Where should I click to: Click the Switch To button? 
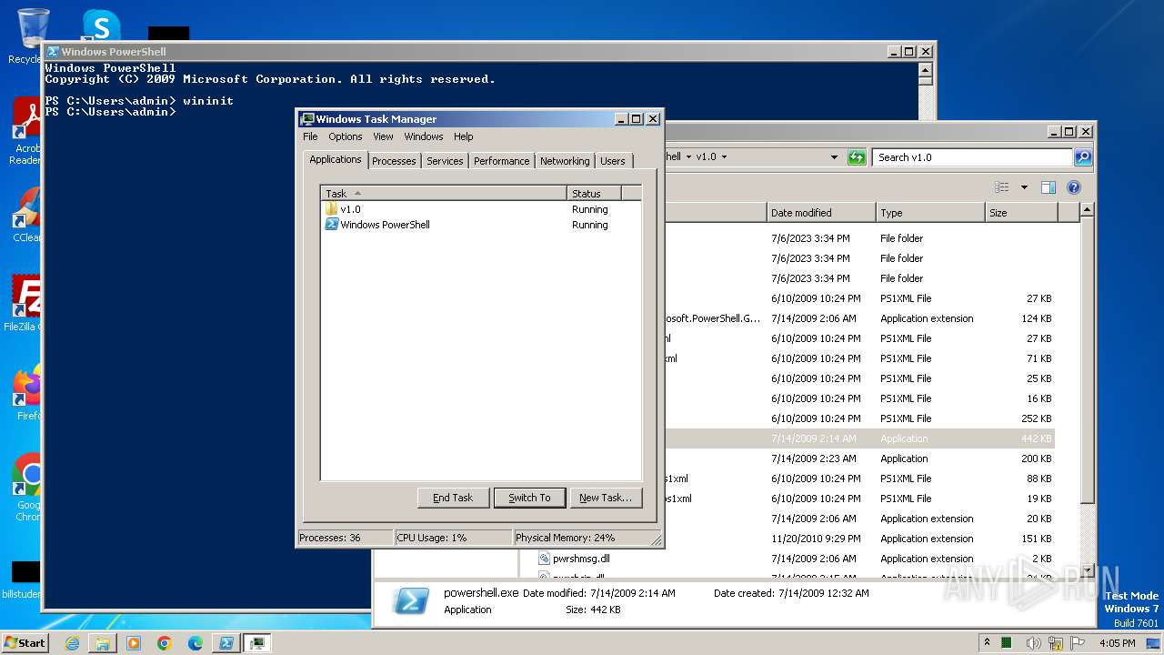(x=529, y=498)
